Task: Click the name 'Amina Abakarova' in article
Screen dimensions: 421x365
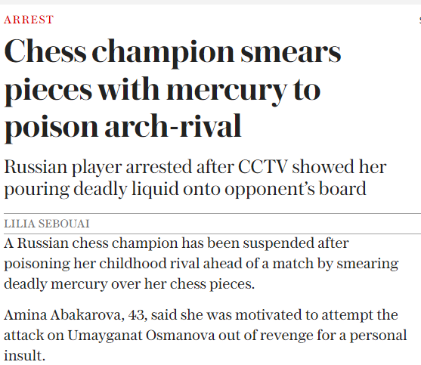Action: 62,314
